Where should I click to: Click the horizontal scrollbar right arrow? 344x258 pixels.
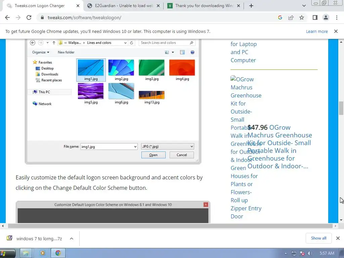click(336, 226)
